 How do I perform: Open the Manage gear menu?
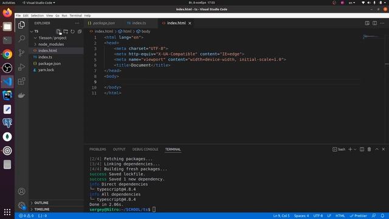[x=22, y=206]
